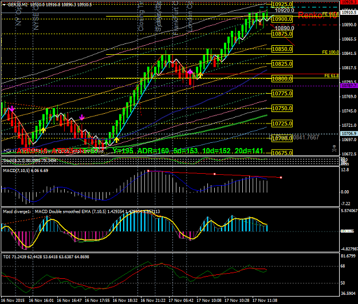This screenshot has height=304, width=358.
Task: Click the 16 Nov 21:22 time axis label
Action: pyautogui.click(x=153, y=301)
